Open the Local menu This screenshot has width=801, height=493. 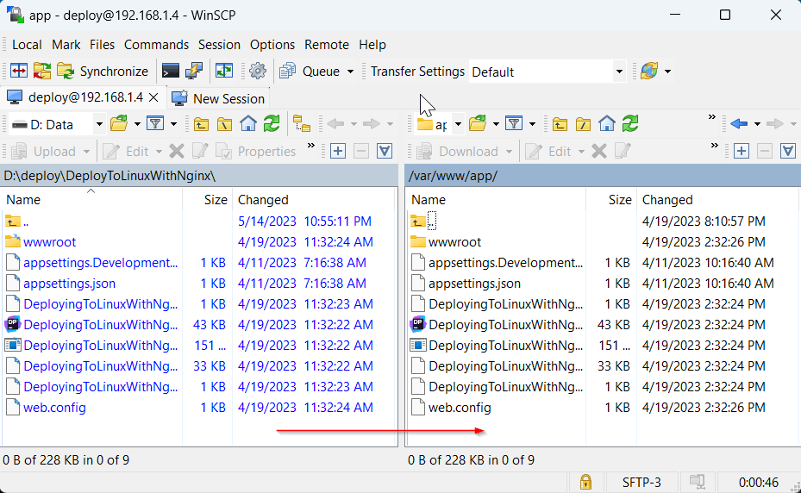pyautogui.click(x=27, y=45)
